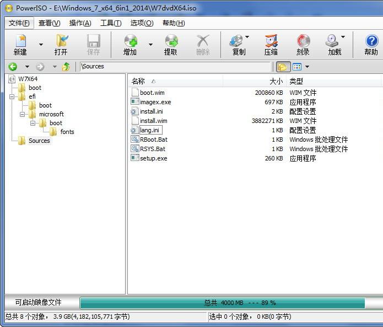Click the PowerISO title bar disc icon
This screenshot has width=383, height=327.
pyautogui.click(x=9, y=8)
